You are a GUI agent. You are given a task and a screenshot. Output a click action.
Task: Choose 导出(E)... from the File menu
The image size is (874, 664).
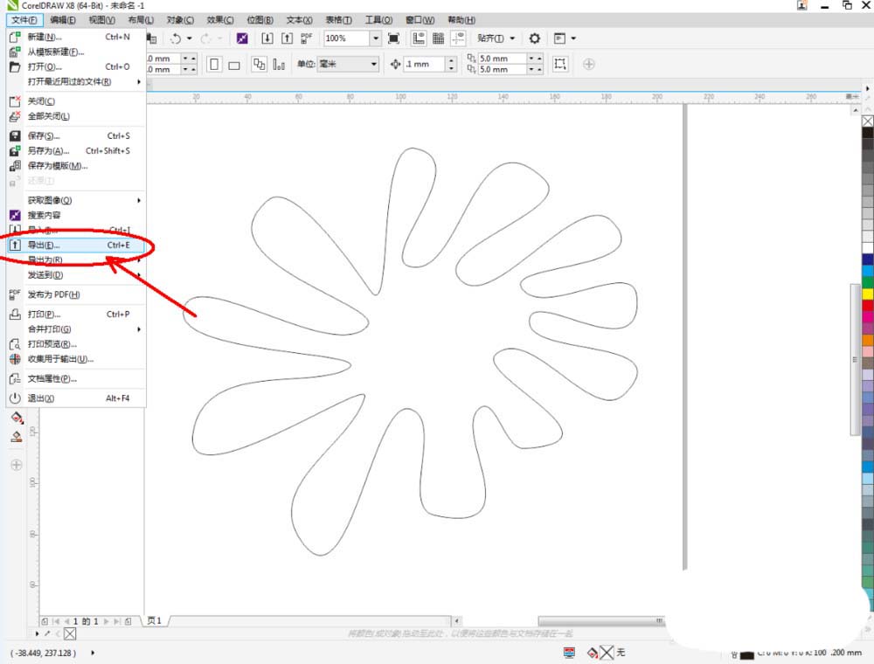(44, 246)
